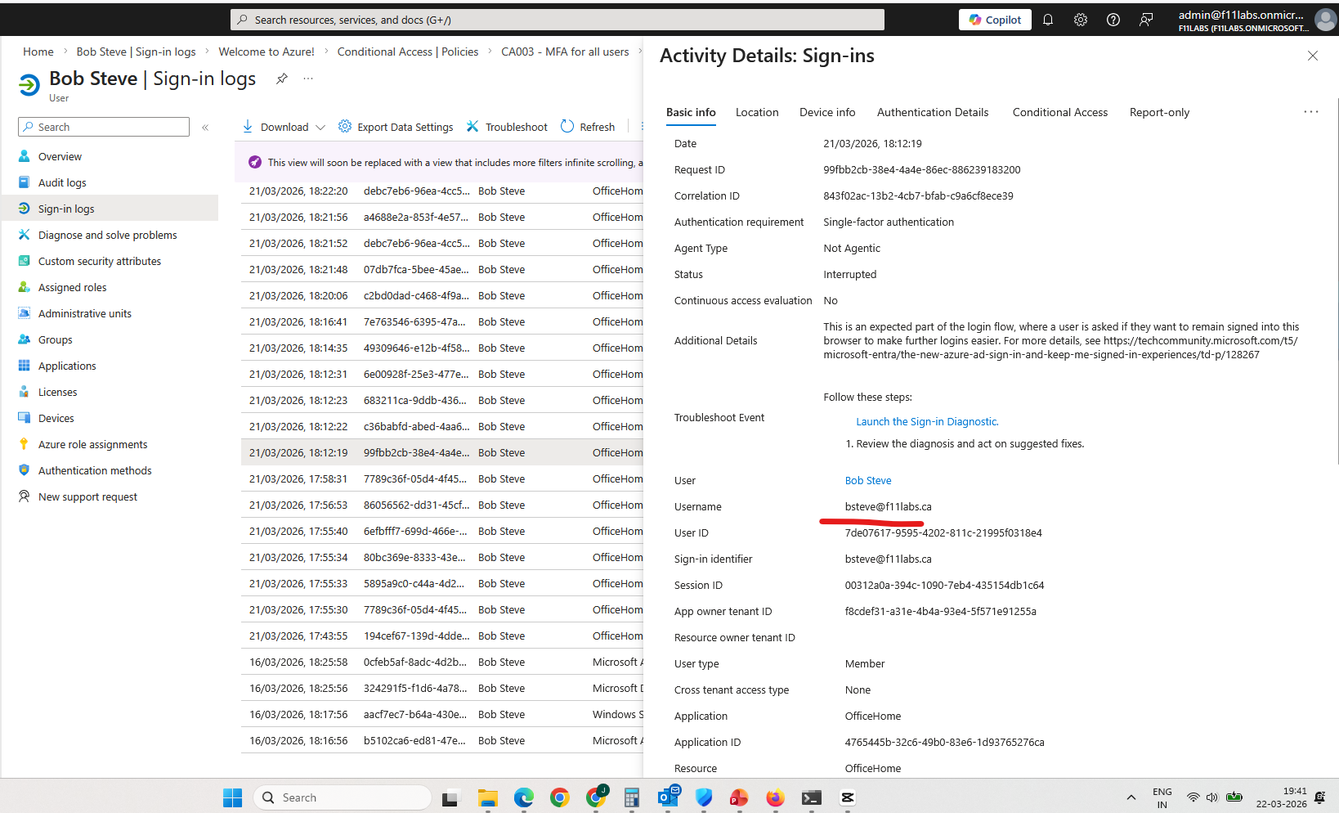
Task: Collapse the left navigation menu chevron
Action: (205, 127)
